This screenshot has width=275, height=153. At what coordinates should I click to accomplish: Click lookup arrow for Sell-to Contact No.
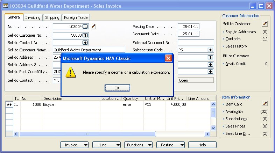[85, 43]
